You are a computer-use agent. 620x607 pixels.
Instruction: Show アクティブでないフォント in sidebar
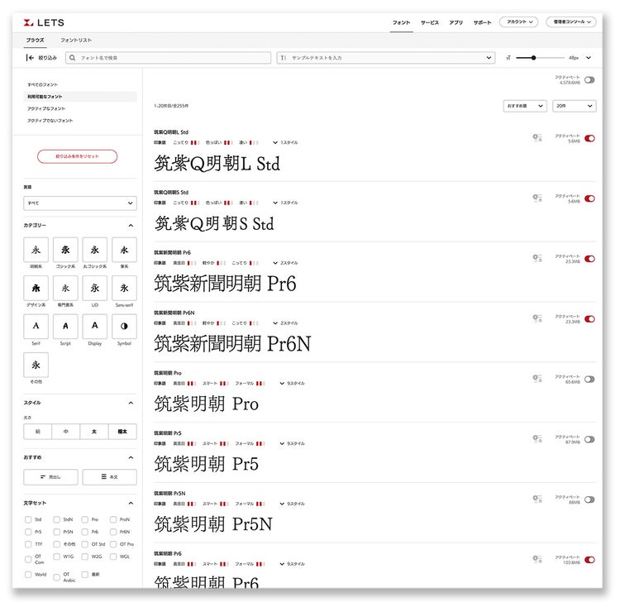(x=50, y=121)
